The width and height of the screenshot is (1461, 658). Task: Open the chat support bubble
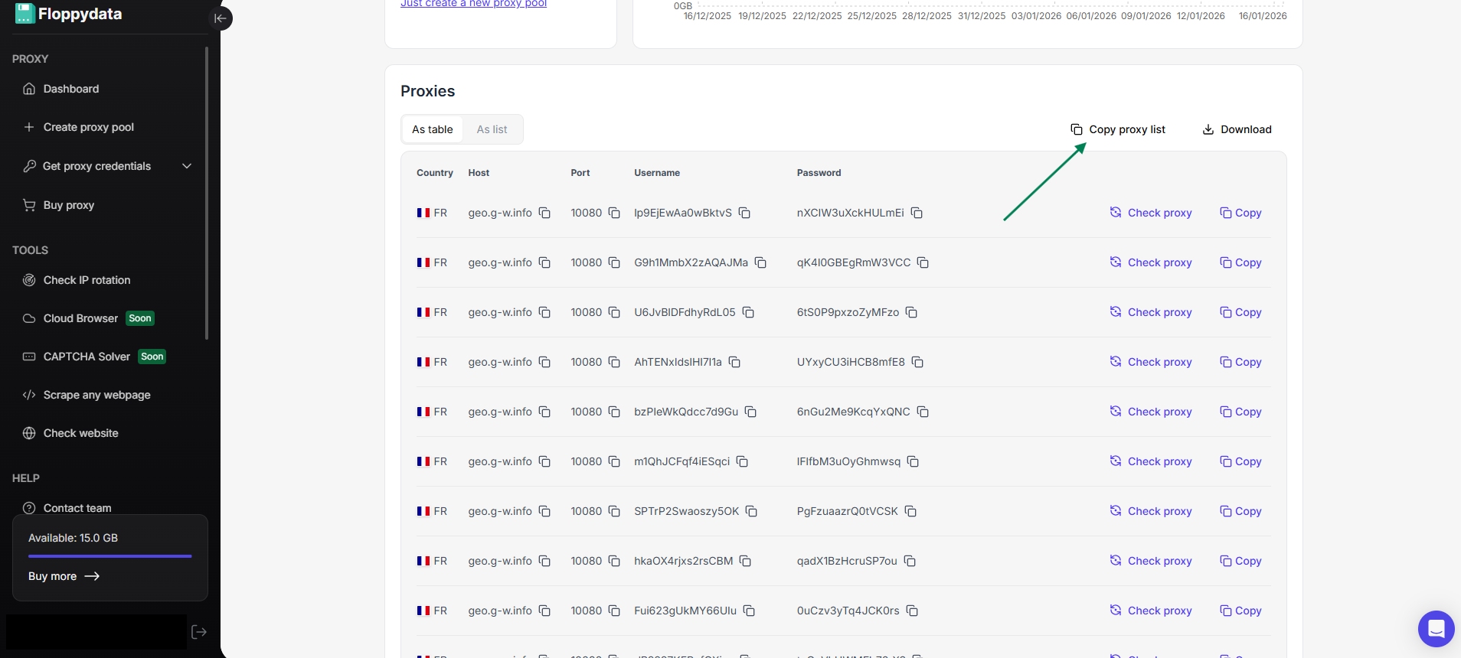tap(1436, 629)
